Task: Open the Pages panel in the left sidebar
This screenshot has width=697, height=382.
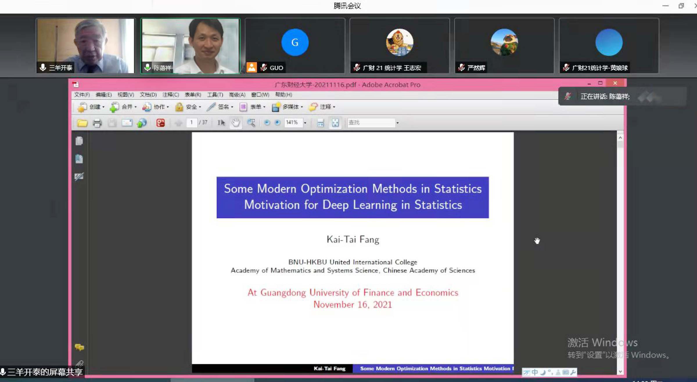Action: tap(79, 141)
